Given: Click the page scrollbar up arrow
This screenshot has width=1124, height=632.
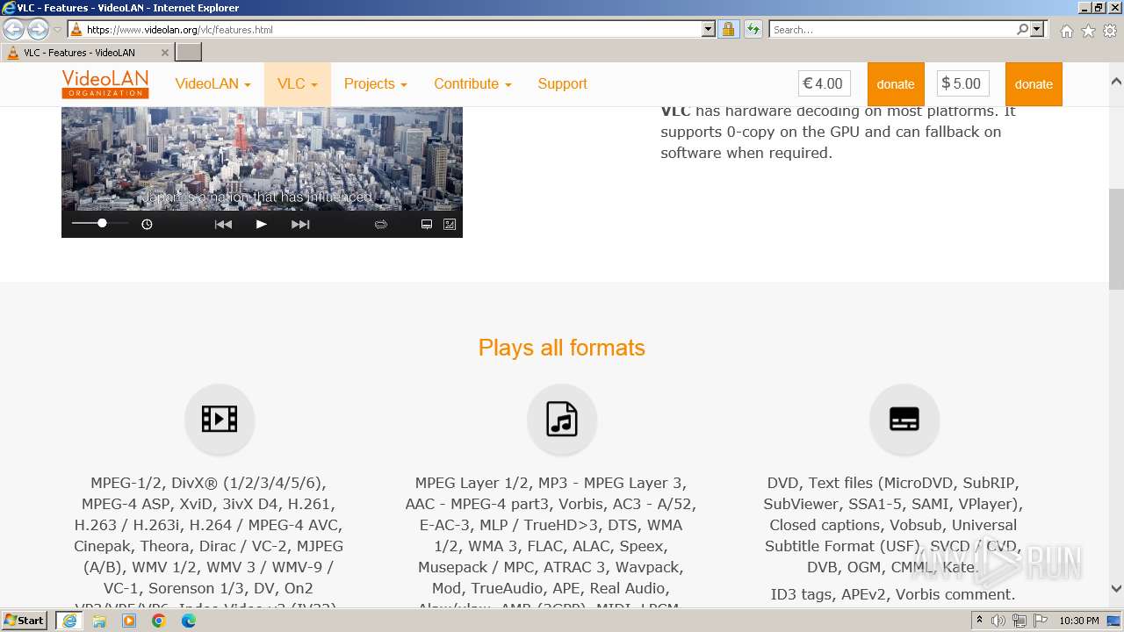Looking at the screenshot, I should (1116, 81).
